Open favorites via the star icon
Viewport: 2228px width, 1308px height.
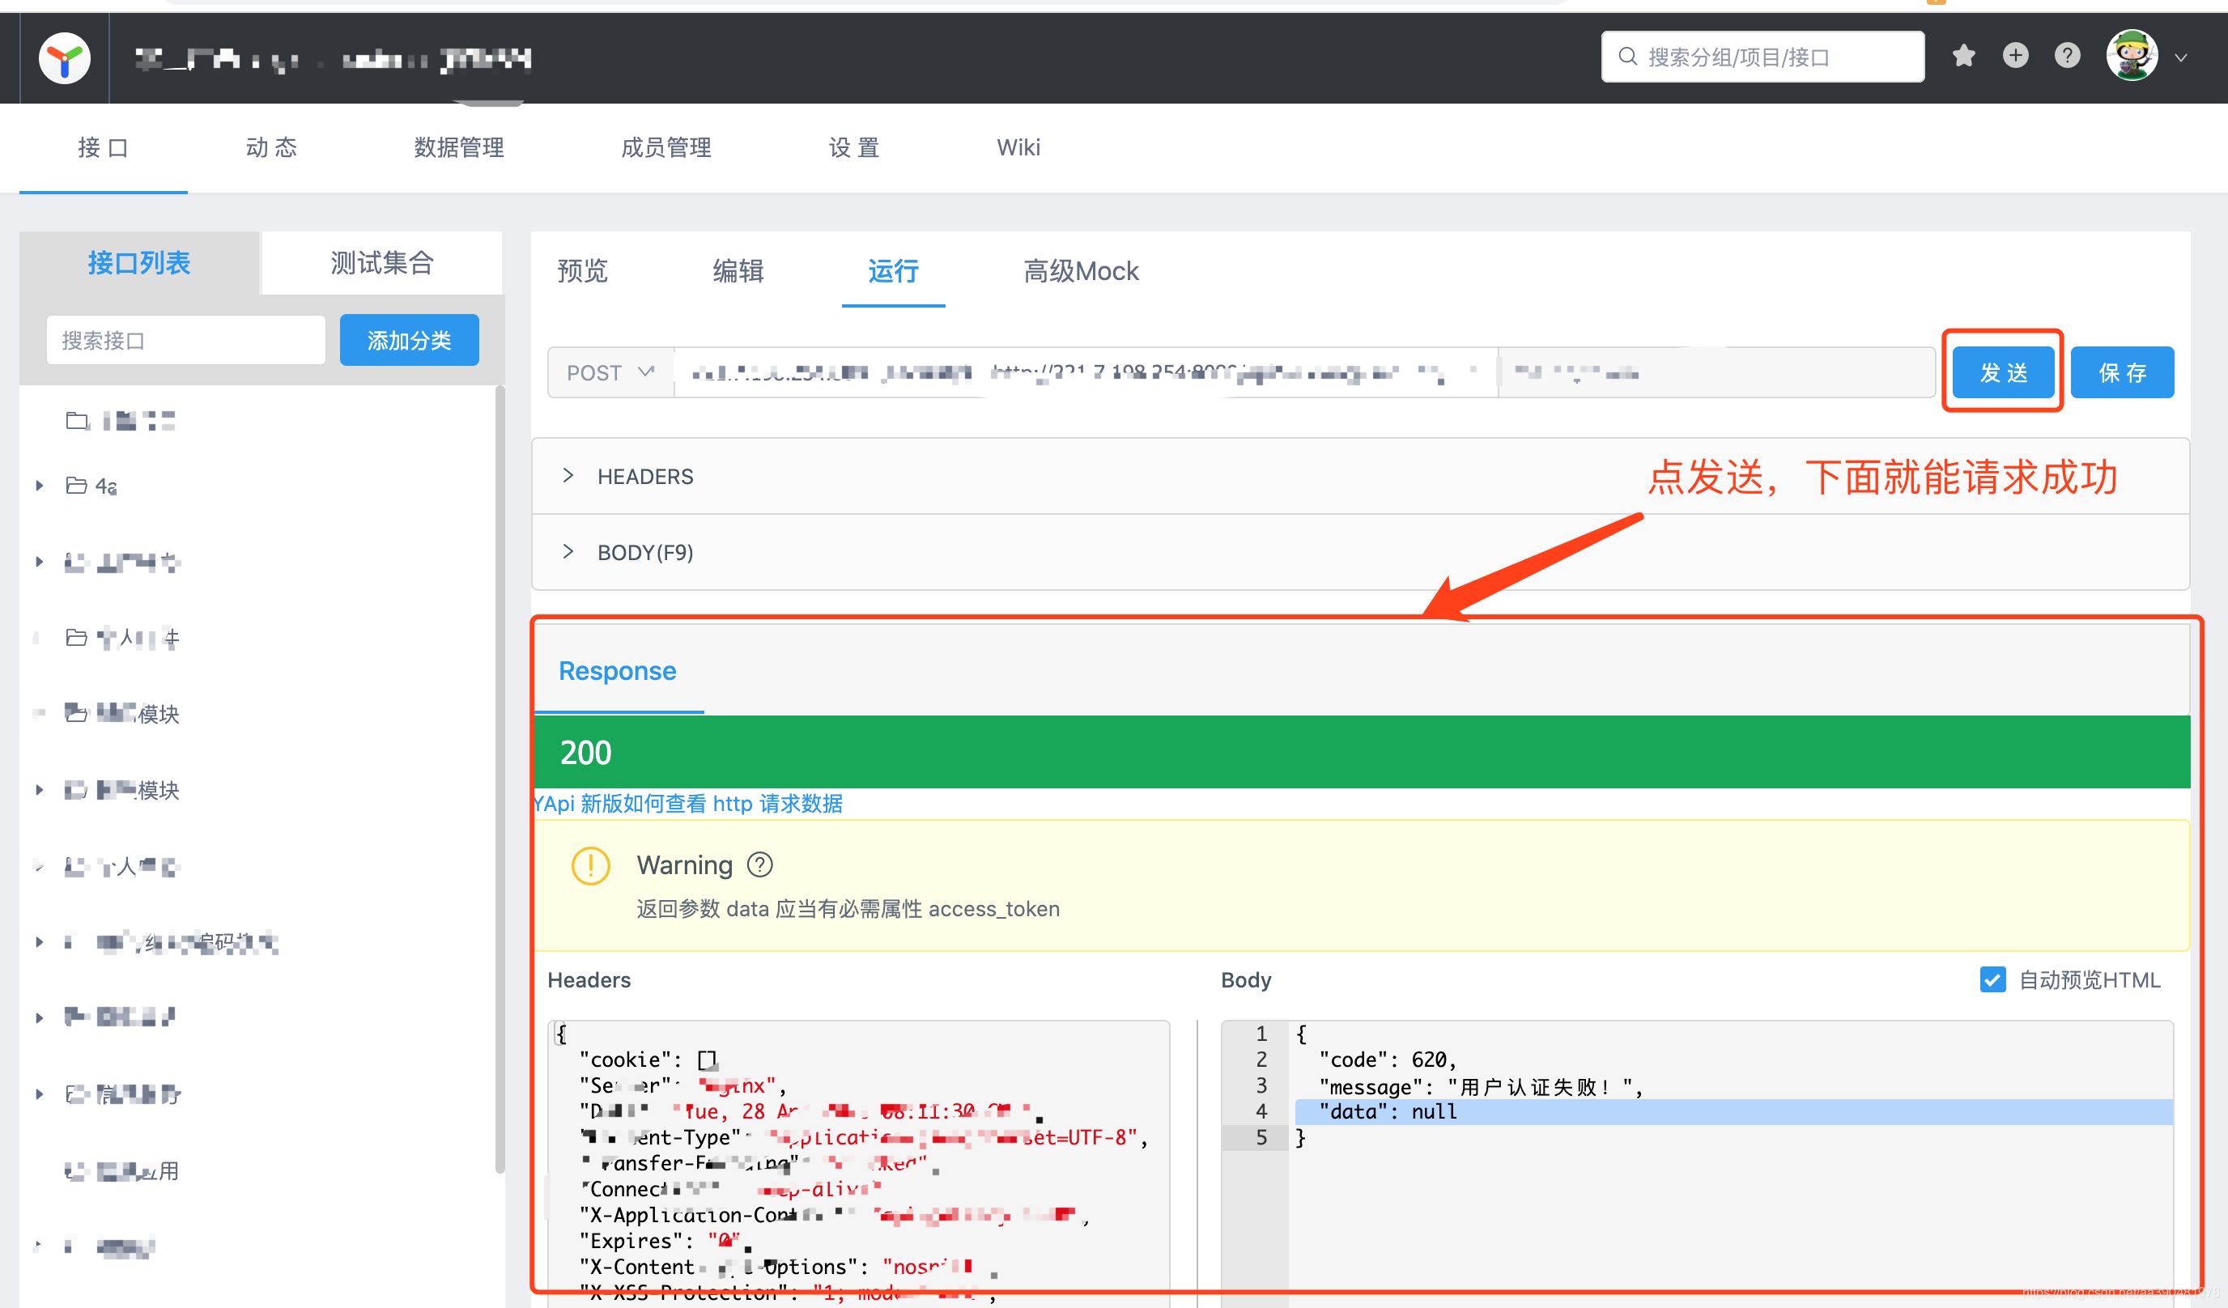[x=1963, y=57]
